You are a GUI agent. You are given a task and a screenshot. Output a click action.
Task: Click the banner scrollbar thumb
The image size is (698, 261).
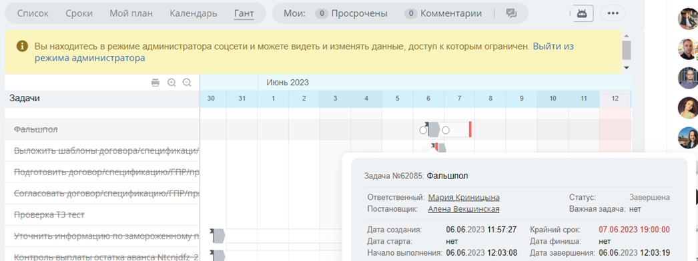[x=627, y=50]
